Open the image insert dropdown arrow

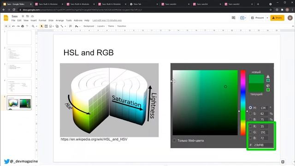click(53, 26)
